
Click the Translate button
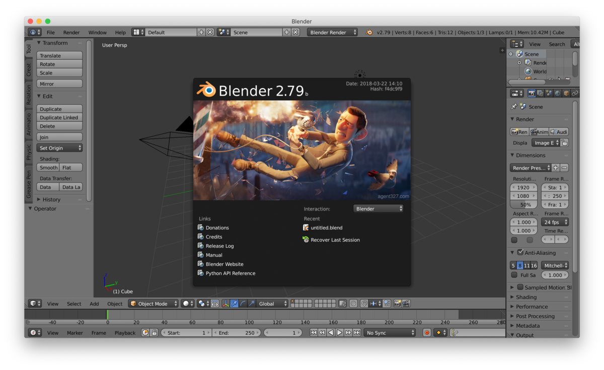[x=59, y=56]
